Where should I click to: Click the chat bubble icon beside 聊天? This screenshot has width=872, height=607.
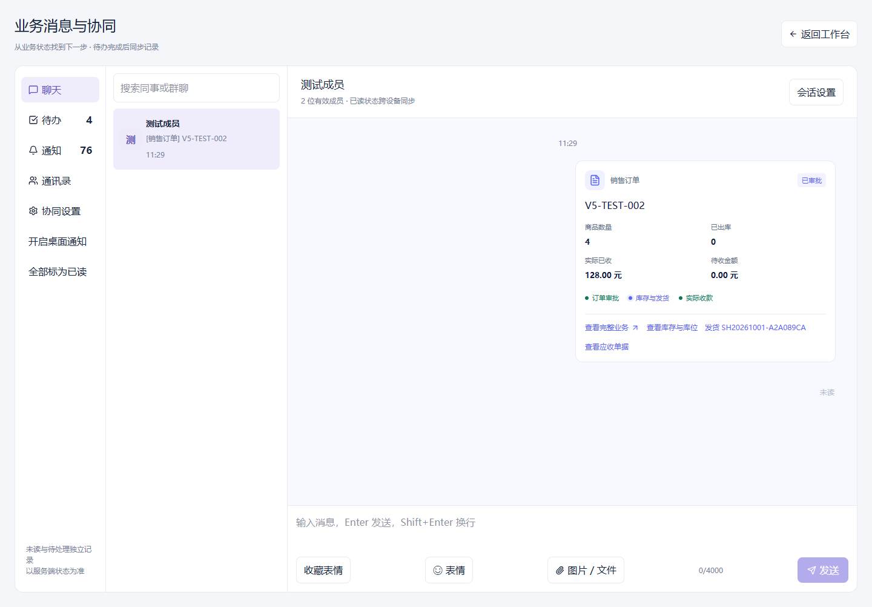33,90
